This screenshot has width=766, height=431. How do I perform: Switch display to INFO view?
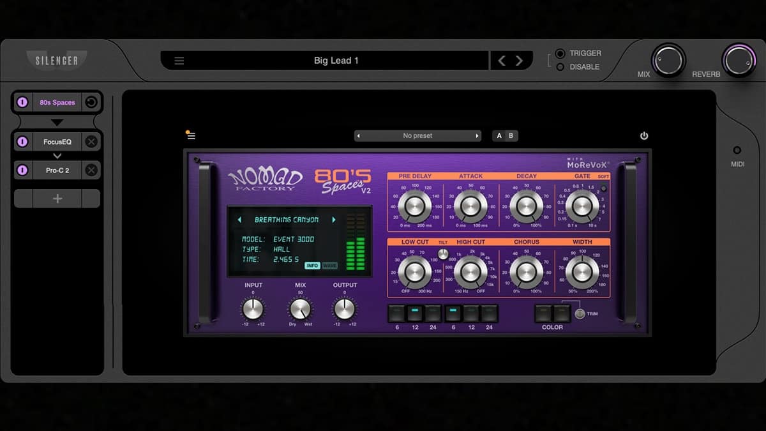coord(312,266)
